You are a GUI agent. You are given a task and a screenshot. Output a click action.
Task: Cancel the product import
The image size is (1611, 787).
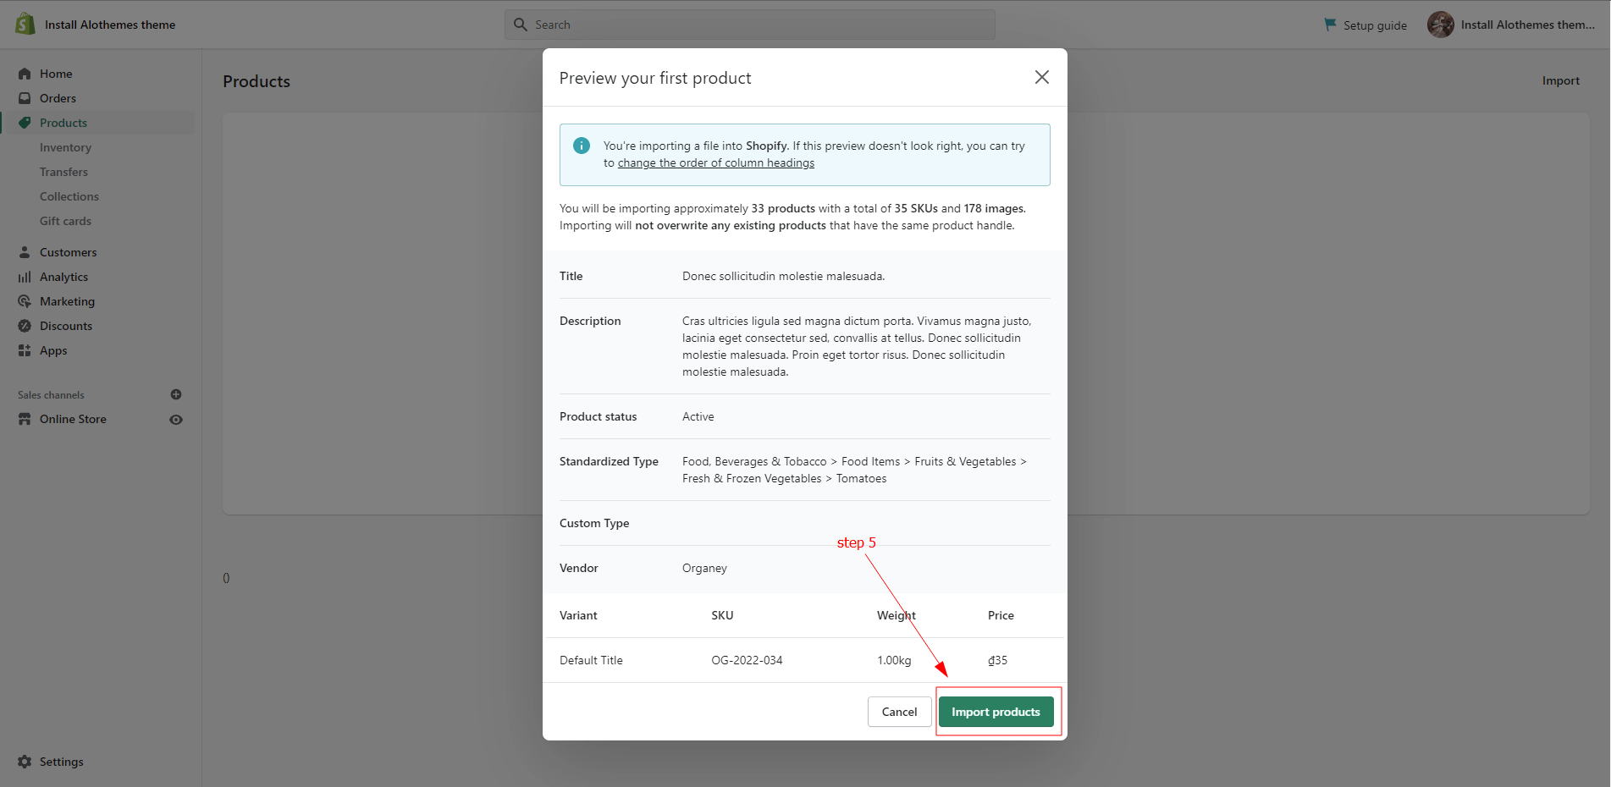coord(899,712)
